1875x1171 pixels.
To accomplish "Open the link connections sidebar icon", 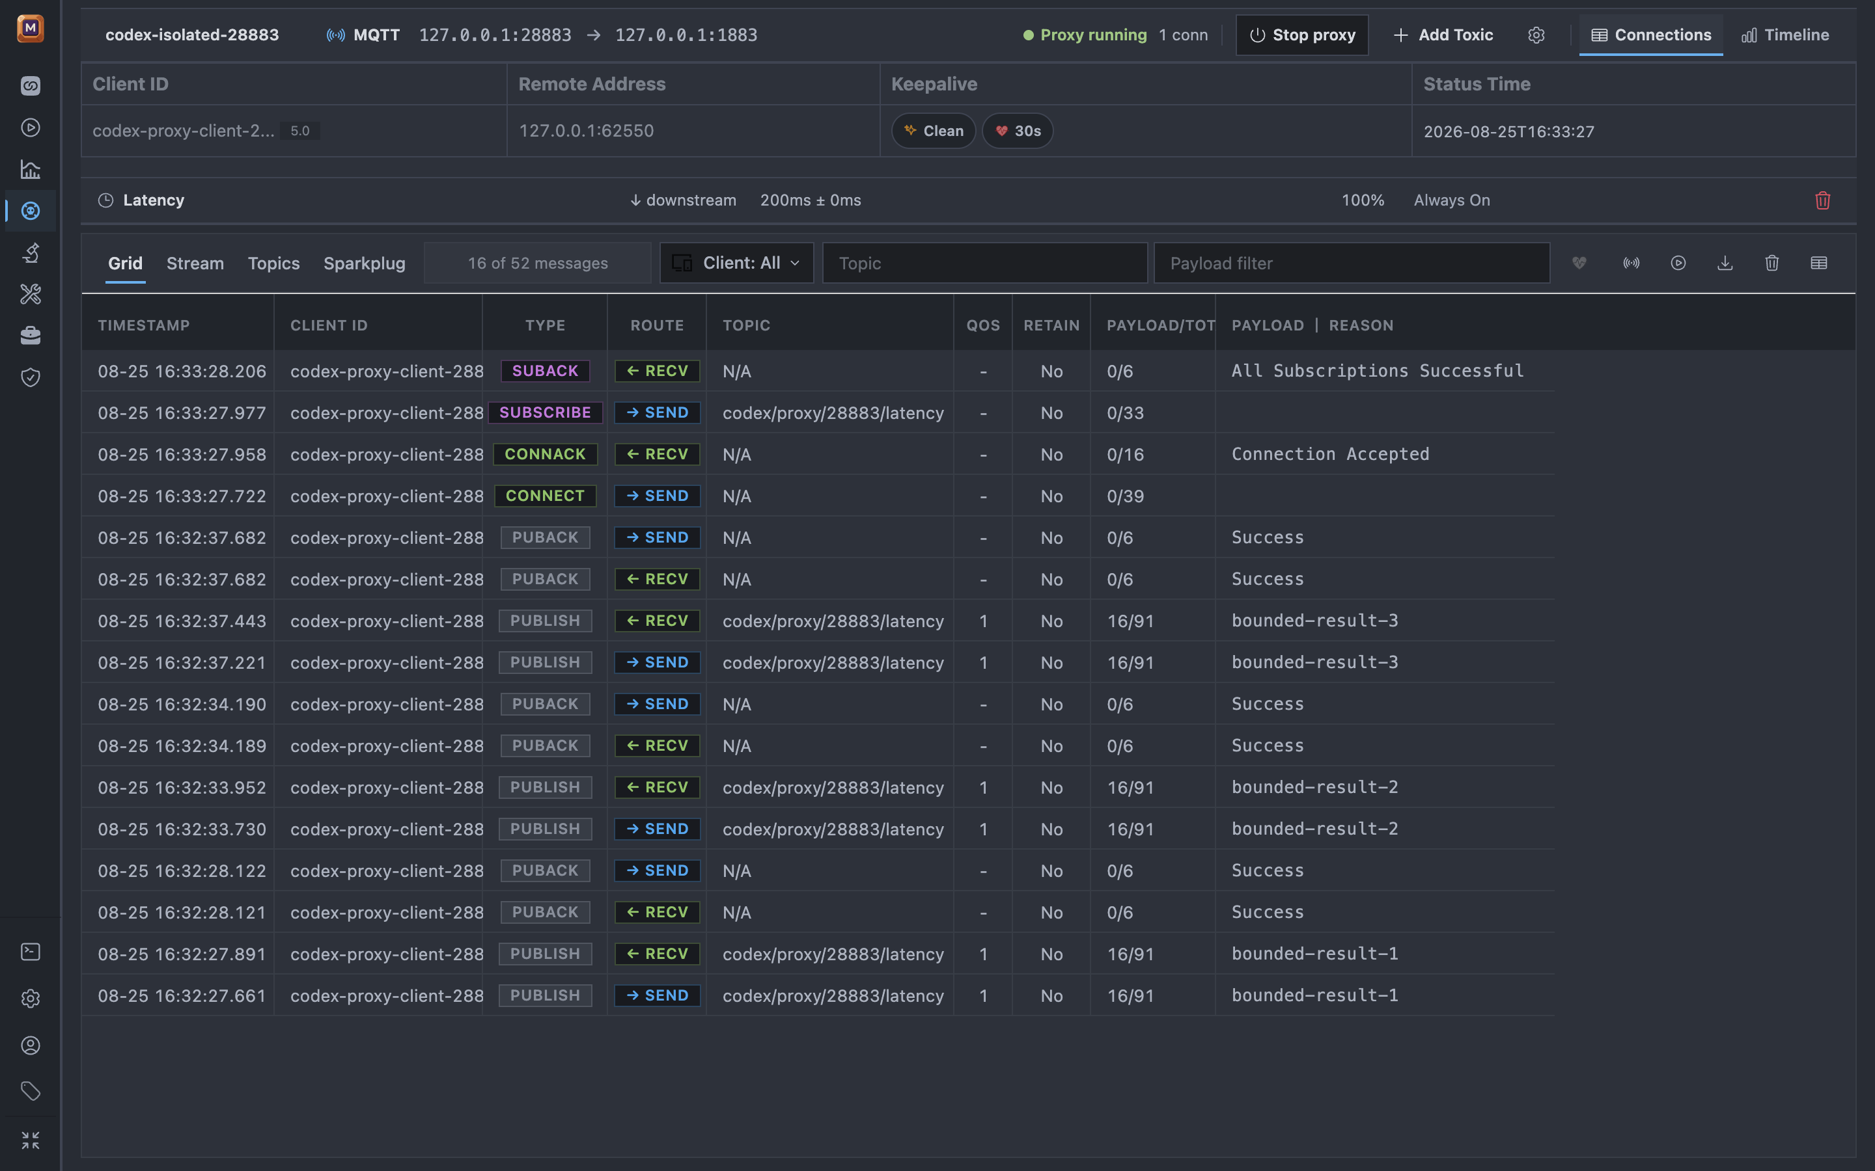I will click(x=30, y=86).
